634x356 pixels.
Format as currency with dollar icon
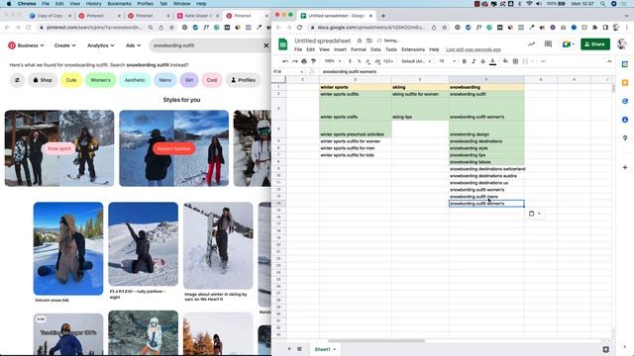pos(350,61)
